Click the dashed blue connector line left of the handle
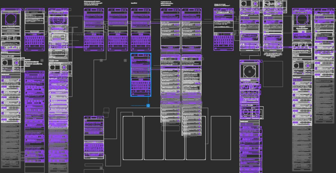The width and height of the screenshot is (336, 173). (139, 106)
